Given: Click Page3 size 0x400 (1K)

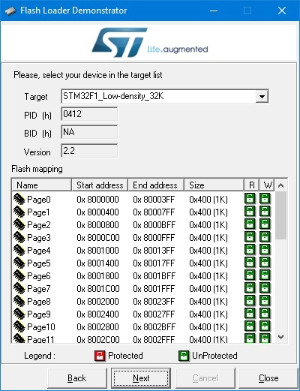Looking at the screenshot, I should 208,238.
